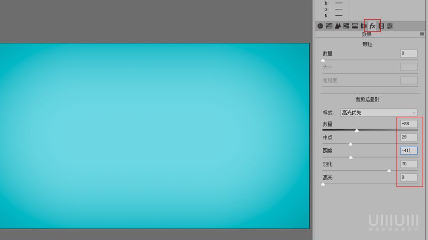Viewport: 428px width, 240px height.
Task: Click the 羽化 label
Action: click(x=328, y=164)
